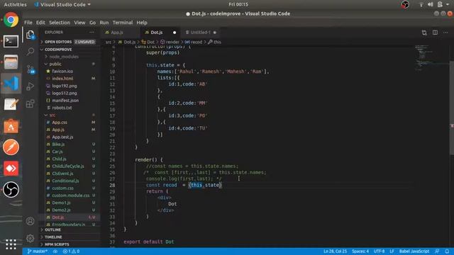Open Source Control view in activity bar
Image resolution: width=454 pixels, height=255 pixels.
coord(31,69)
